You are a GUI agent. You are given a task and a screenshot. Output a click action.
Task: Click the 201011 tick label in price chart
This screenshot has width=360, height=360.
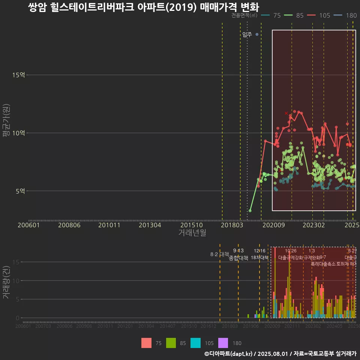(109, 225)
